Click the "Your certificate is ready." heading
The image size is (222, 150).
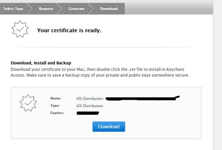(69, 30)
